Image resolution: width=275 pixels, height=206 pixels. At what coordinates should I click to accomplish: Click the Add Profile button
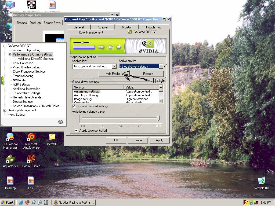tap(114, 74)
